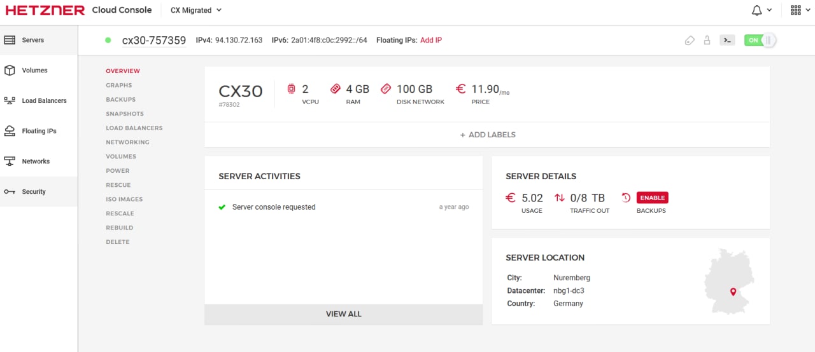Image resolution: width=815 pixels, height=352 pixels.
Task: Open the Servers sidebar icon
Action: pos(10,40)
